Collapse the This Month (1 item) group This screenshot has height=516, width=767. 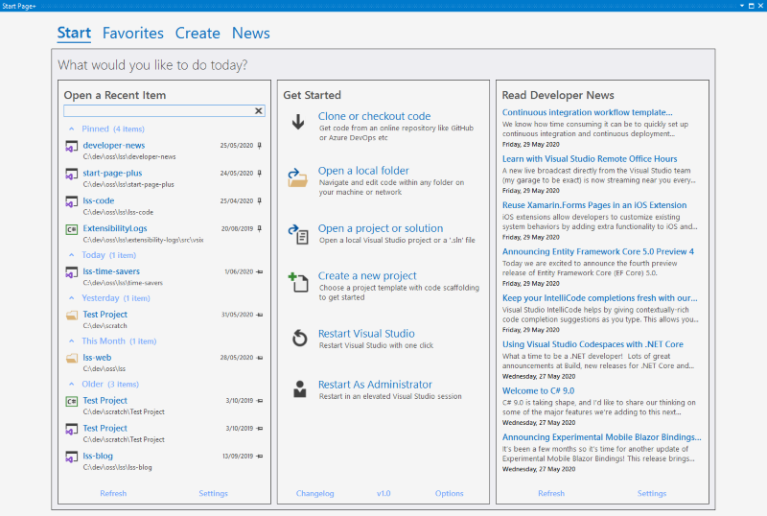pyautogui.click(x=72, y=341)
